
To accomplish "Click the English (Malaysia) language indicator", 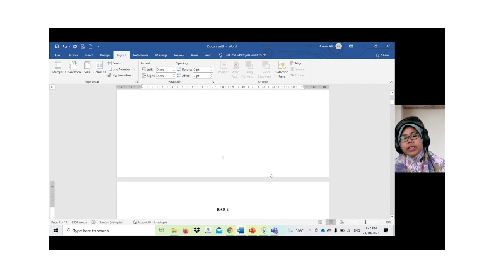I will pyautogui.click(x=111, y=222).
